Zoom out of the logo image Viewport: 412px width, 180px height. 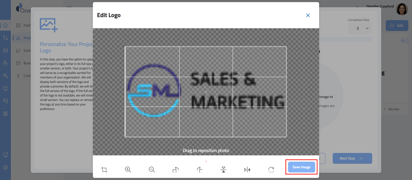click(x=152, y=170)
